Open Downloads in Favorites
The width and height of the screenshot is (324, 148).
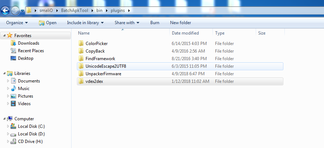pyautogui.click(x=28, y=43)
